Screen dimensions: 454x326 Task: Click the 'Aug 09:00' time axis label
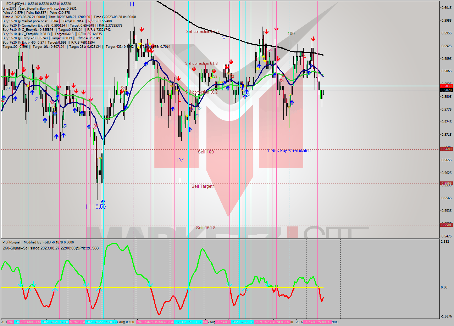[126, 322]
